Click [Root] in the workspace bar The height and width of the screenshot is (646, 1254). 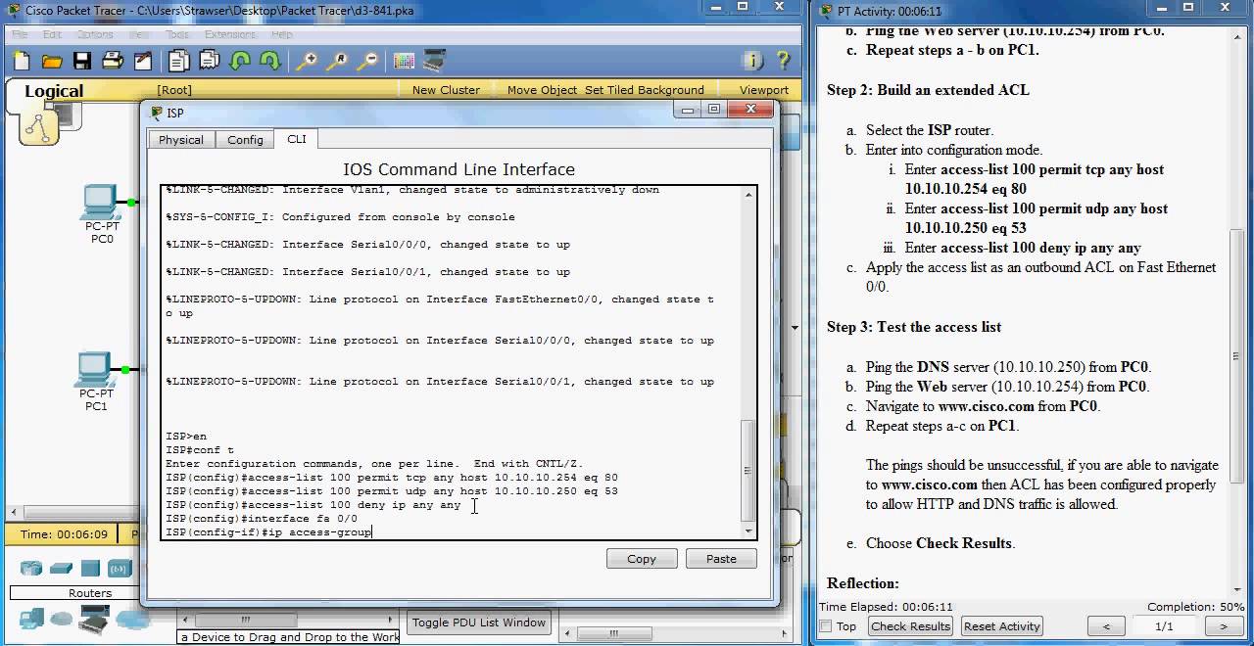(x=174, y=90)
